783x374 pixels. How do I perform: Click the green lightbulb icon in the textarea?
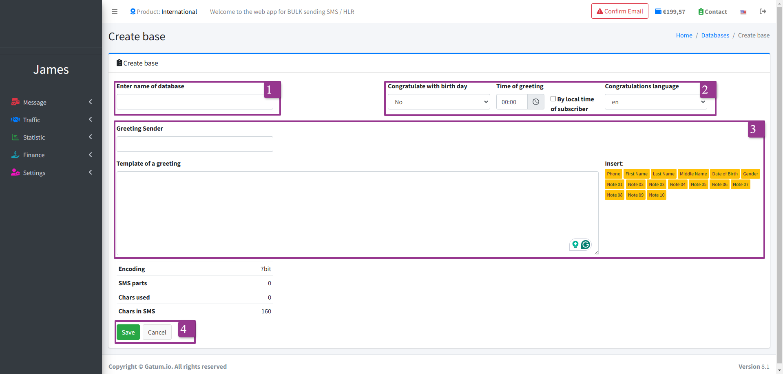[575, 245]
